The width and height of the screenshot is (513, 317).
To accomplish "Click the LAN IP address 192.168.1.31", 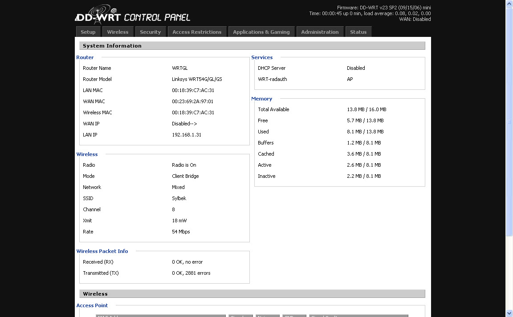I will pyautogui.click(x=187, y=135).
